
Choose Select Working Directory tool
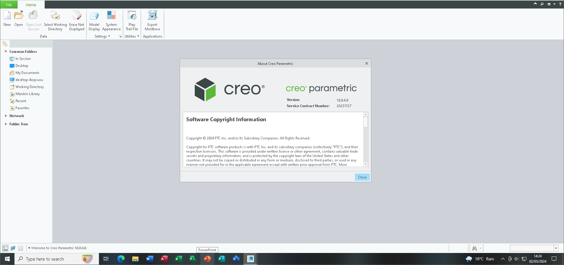point(55,21)
